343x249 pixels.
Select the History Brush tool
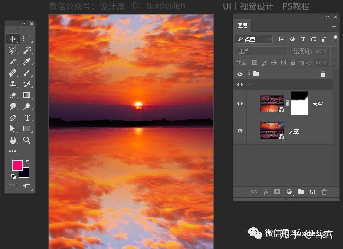[27, 84]
